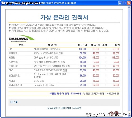
Task: Select the ODD category cell
Action: pos(11,70)
